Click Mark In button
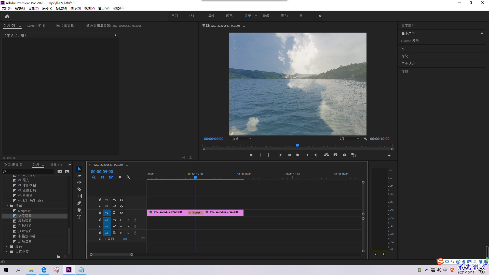This screenshot has height=275, width=489. click(261, 155)
